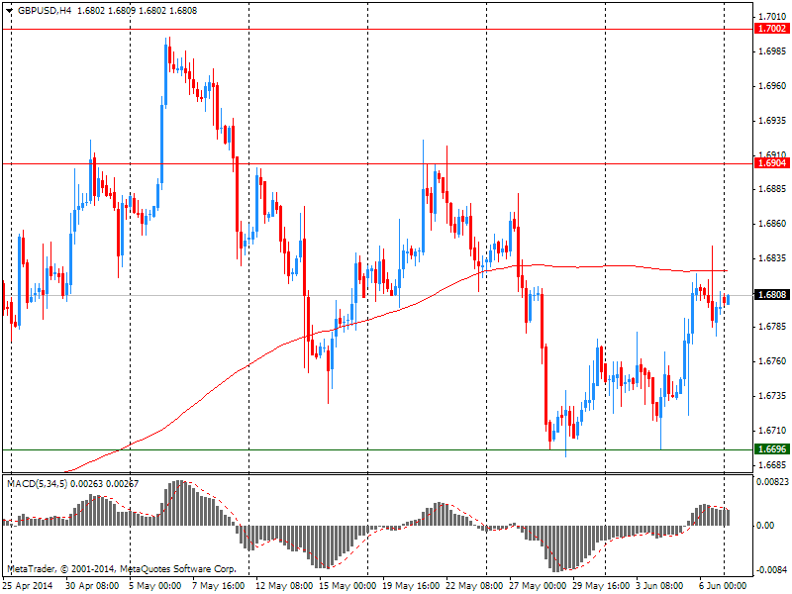Click the MACD scale value -0.0084
This screenshot has height=594, width=792.
tap(772, 570)
